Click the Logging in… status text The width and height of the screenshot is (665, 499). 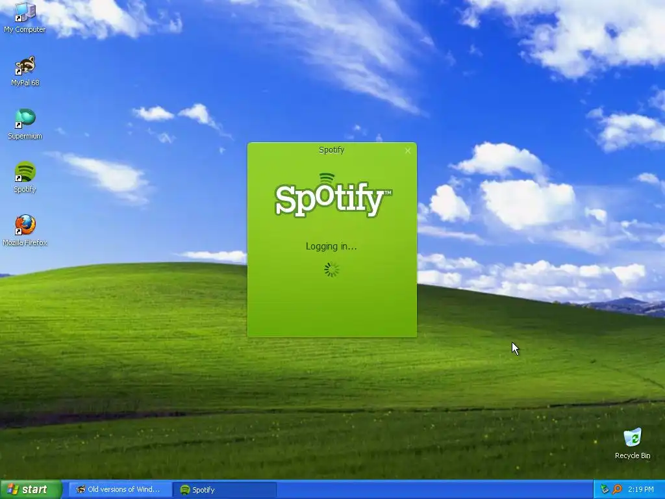[331, 246]
